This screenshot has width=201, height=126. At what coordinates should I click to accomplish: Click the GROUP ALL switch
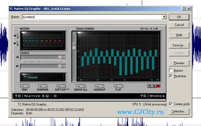81,86
